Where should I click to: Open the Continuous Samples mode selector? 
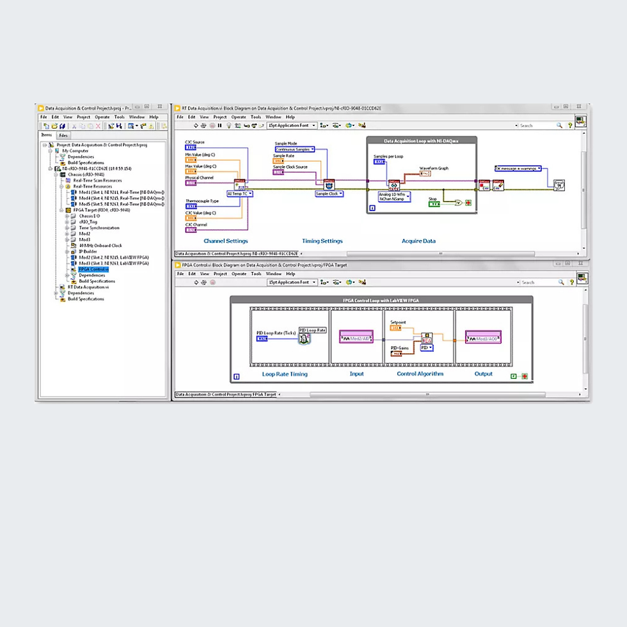[295, 149]
